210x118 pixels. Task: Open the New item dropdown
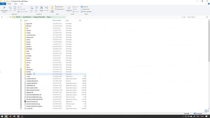tap(59, 7)
